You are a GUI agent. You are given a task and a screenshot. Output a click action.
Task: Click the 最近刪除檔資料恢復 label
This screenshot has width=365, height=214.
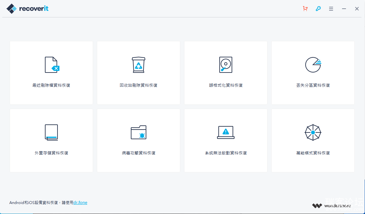51,85
